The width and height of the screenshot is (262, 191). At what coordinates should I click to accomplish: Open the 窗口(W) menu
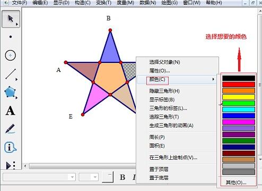[191, 3]
